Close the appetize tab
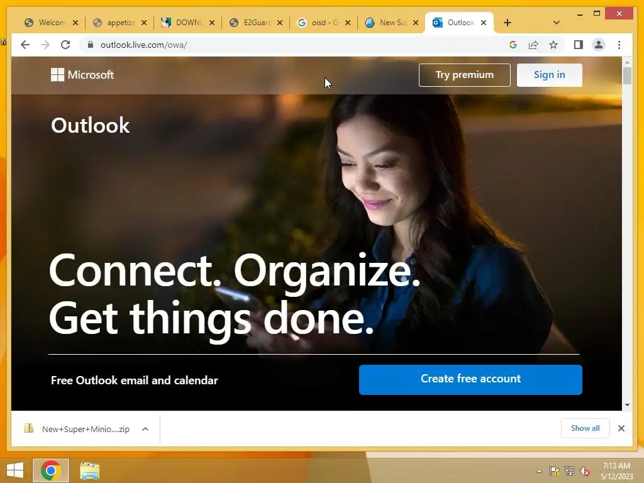The image size is (644, 483). pos(144,23)
